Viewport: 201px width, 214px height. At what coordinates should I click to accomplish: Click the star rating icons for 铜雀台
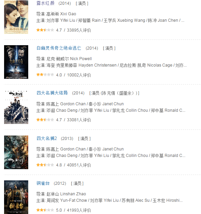click(x=45, y=210)
